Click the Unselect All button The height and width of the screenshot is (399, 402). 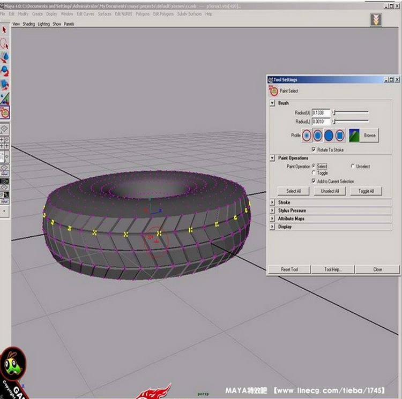[x=330, y=191]
